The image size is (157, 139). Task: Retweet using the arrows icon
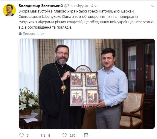(x=43, y=135)
